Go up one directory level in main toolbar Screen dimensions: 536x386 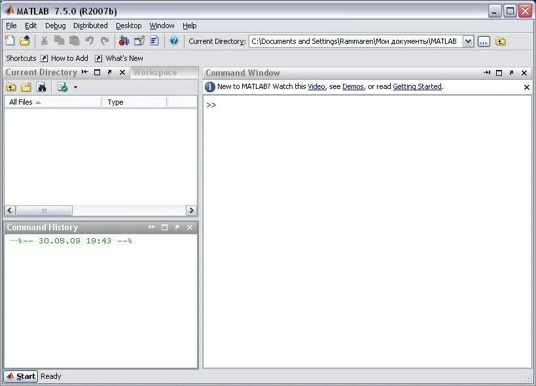point(500,42)
